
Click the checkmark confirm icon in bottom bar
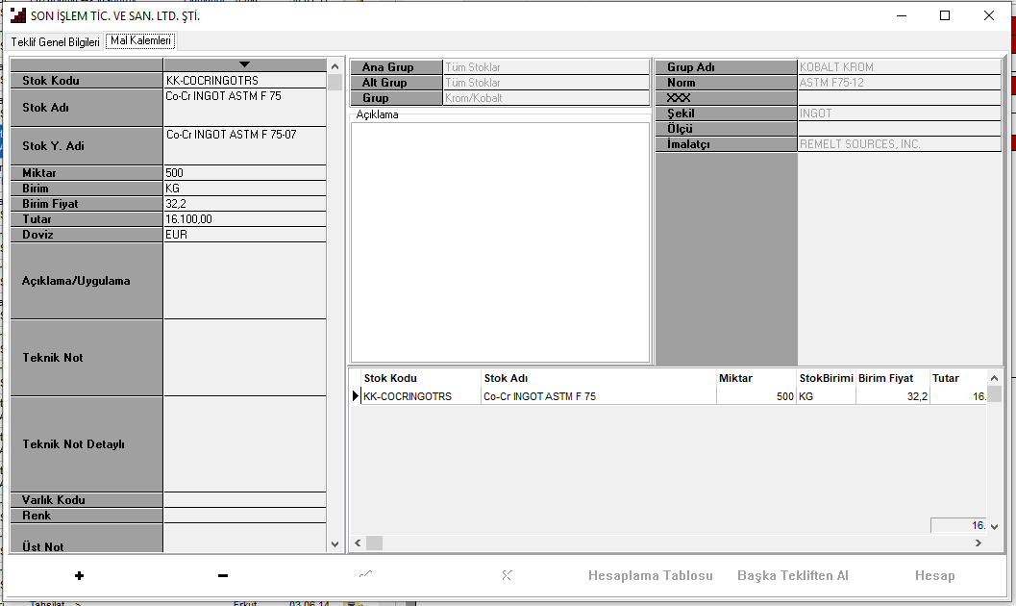pyautogui.click(x=366, y=575)
